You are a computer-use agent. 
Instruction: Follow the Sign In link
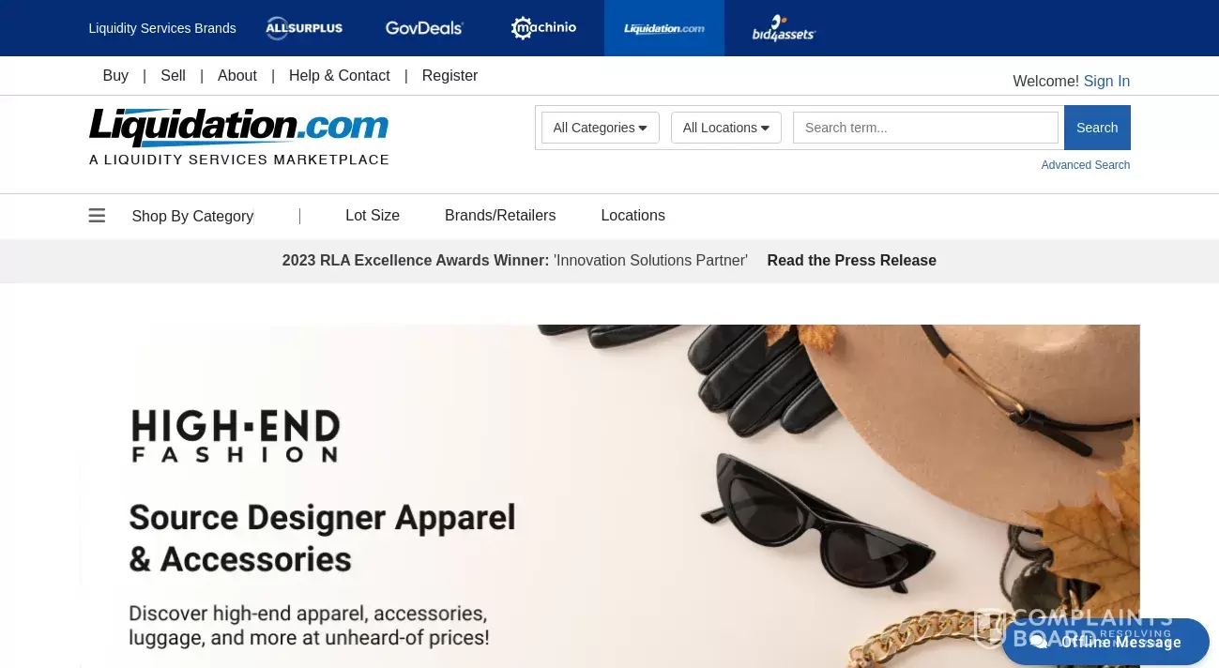(1106, 82)
